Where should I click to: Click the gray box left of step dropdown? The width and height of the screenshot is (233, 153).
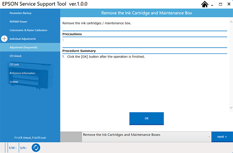click(71, 137)
